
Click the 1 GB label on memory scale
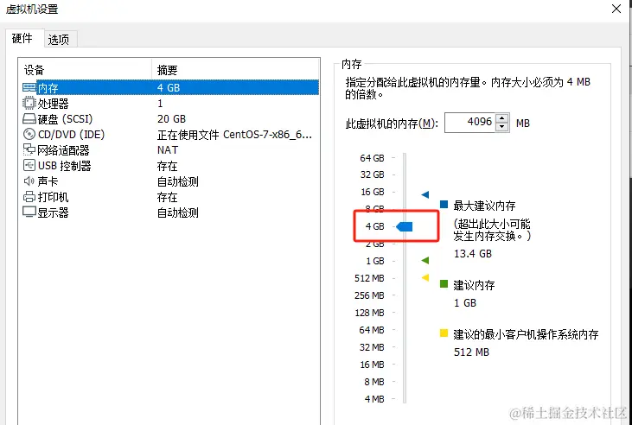click(x=375, y=261)
